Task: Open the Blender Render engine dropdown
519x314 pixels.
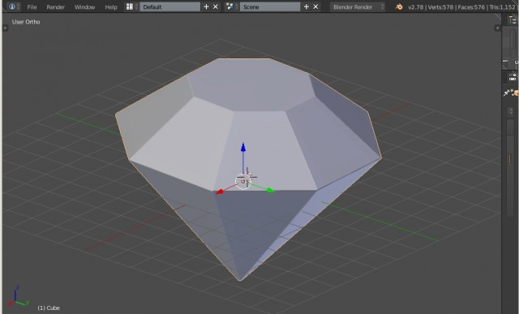Action: tap(358, 6)
